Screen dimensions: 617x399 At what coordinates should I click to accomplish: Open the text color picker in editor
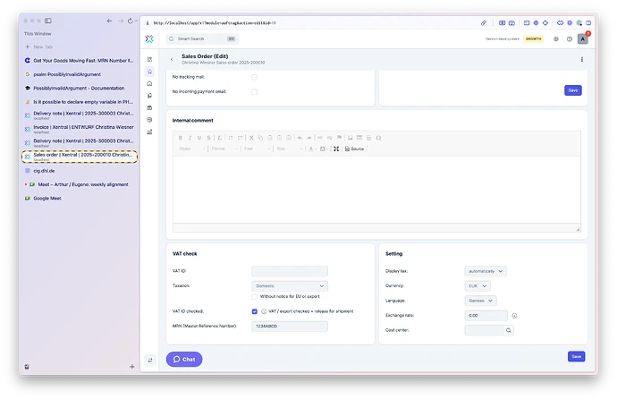(312, 149)
